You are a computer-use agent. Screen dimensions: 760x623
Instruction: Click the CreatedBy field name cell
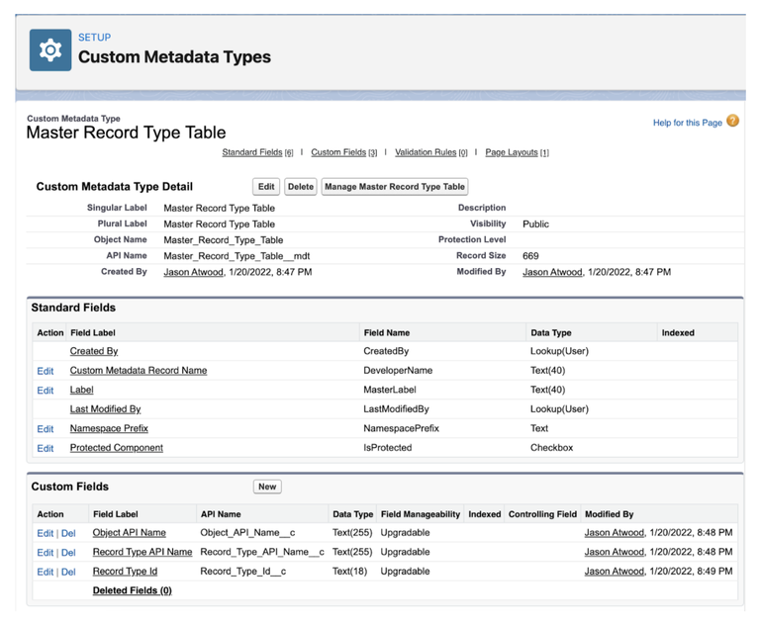tap(386, 351)
